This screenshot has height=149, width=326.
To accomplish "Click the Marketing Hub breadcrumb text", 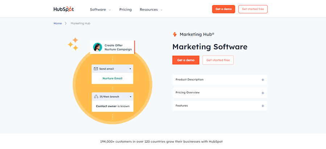I will click(80, 24).
